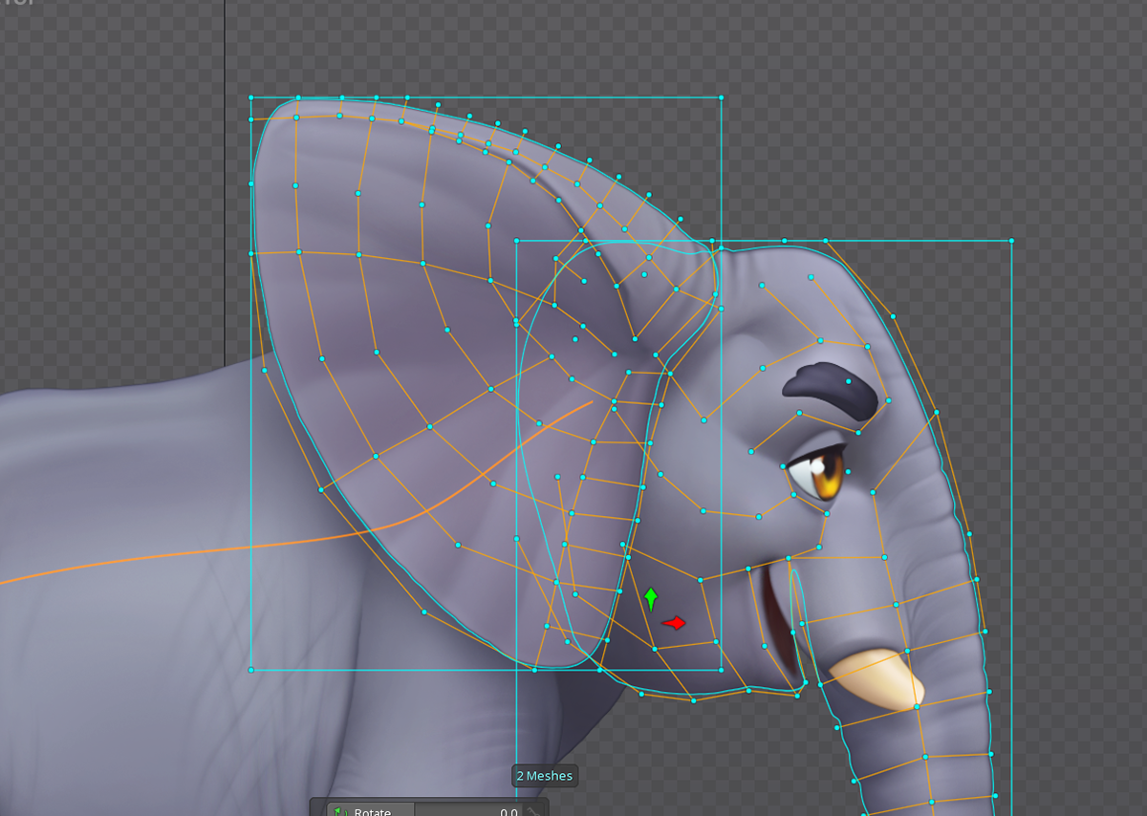Select top-left corner vertex of head mesh box
The image size is (1147, 816).
pos(516,241)
